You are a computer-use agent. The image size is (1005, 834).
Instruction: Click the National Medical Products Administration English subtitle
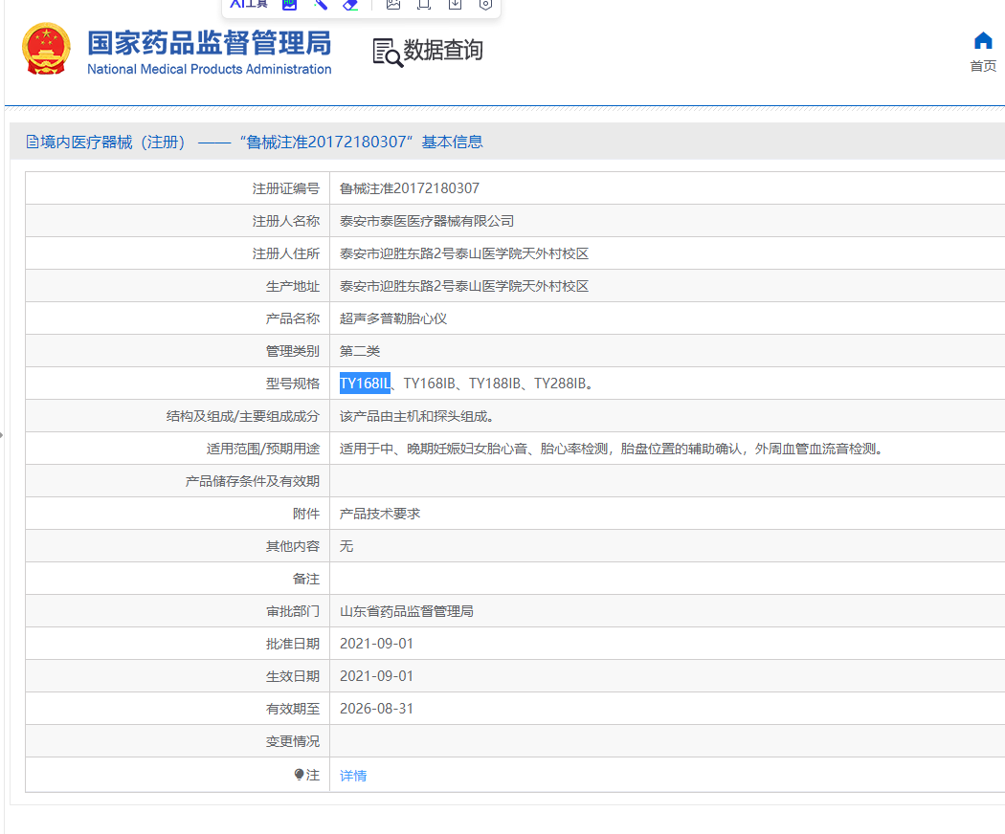point(209,69)
